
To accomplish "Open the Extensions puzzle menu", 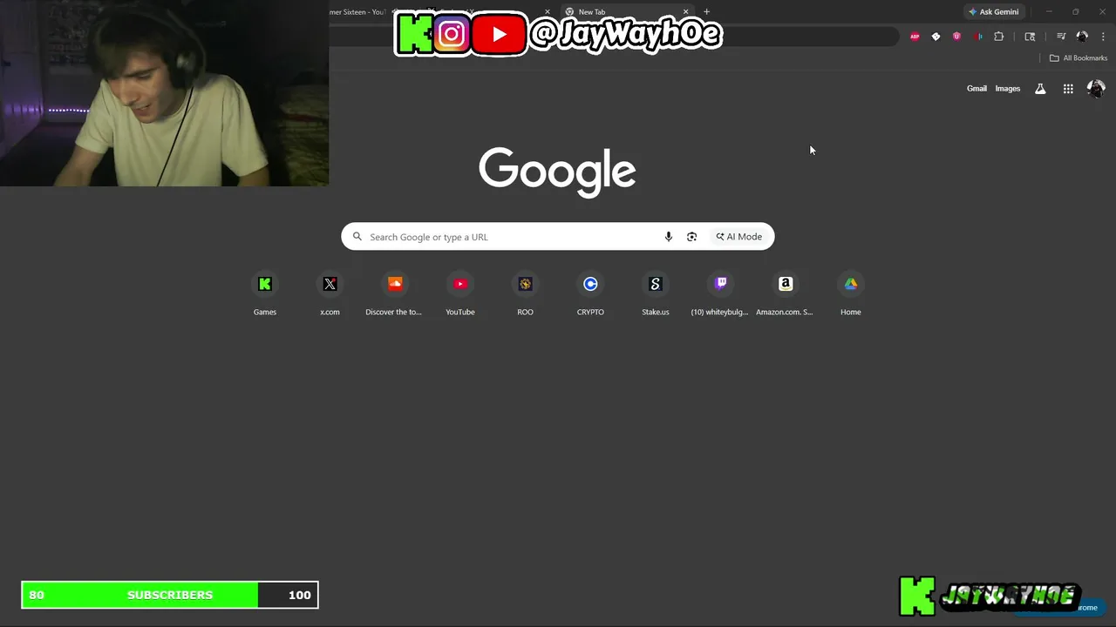I will click(x=999, y=37).
